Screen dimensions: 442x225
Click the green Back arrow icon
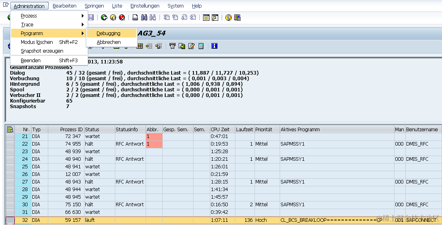point(104,18)
